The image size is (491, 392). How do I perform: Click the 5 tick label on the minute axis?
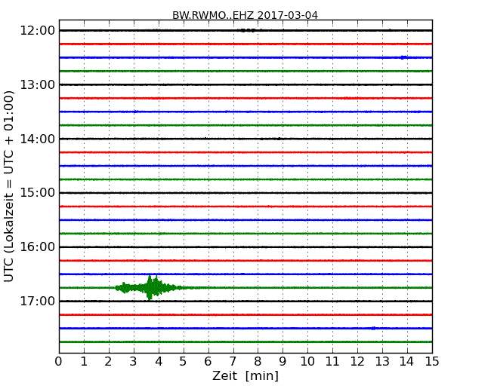coord(184,362)
